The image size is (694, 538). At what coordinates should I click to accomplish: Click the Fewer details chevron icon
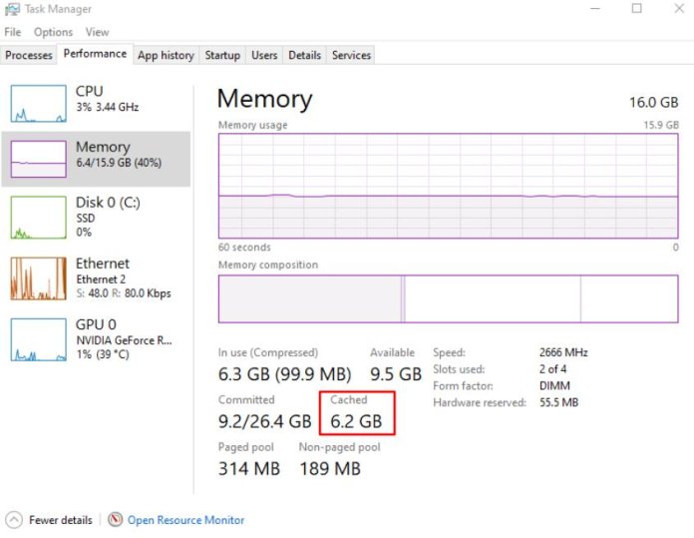[x=13, y=520]
